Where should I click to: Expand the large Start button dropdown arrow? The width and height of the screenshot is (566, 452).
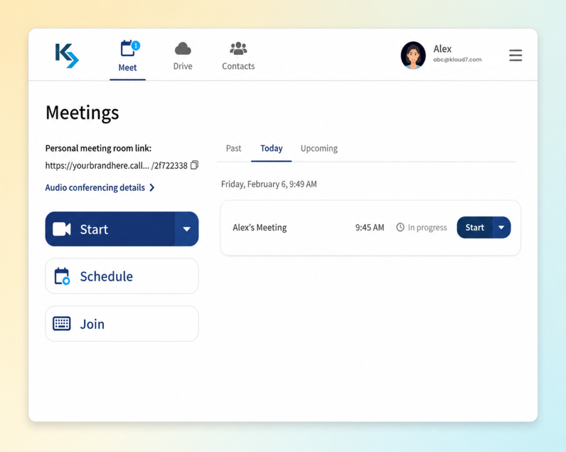(187, 229)
